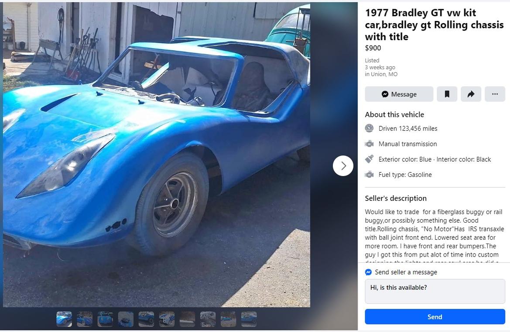Select the last thumbnail in the strip
The width and height of the screenshot is (510, 332).
tap(249, 319)
